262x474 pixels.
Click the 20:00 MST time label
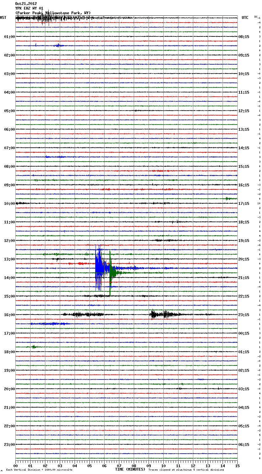pyautogui.click(x=9, y=389)
